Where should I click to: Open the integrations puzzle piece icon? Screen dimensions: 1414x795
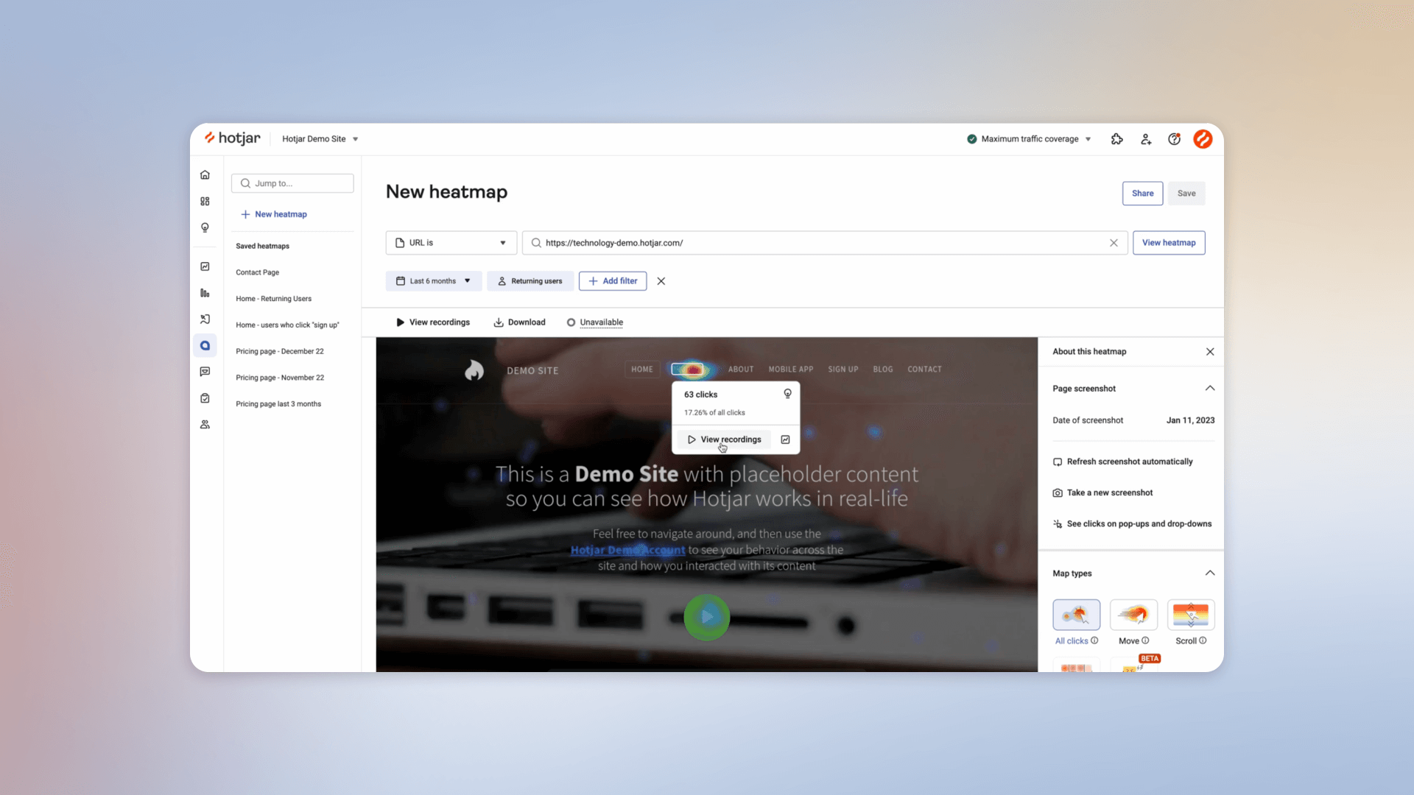pos(1116,139)
